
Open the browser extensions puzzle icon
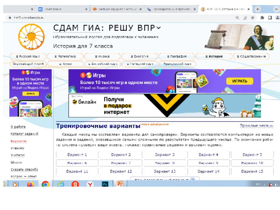point(262,17)
